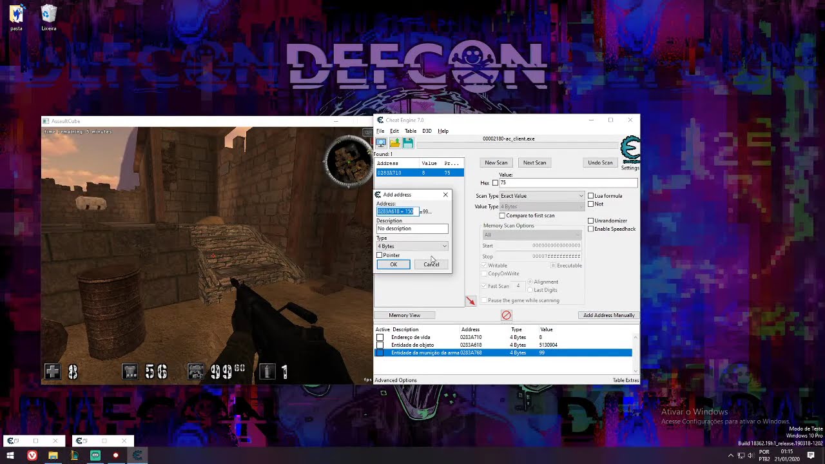Open the memory region All dropdown

[532, 235]
